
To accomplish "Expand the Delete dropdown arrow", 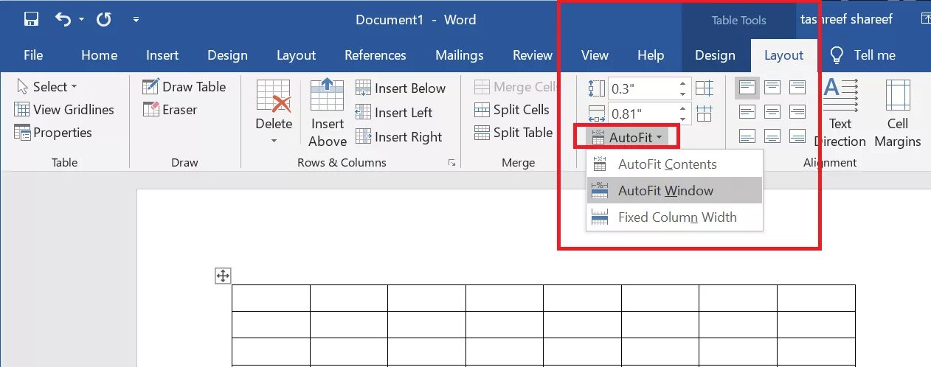I will coord(274,141).
